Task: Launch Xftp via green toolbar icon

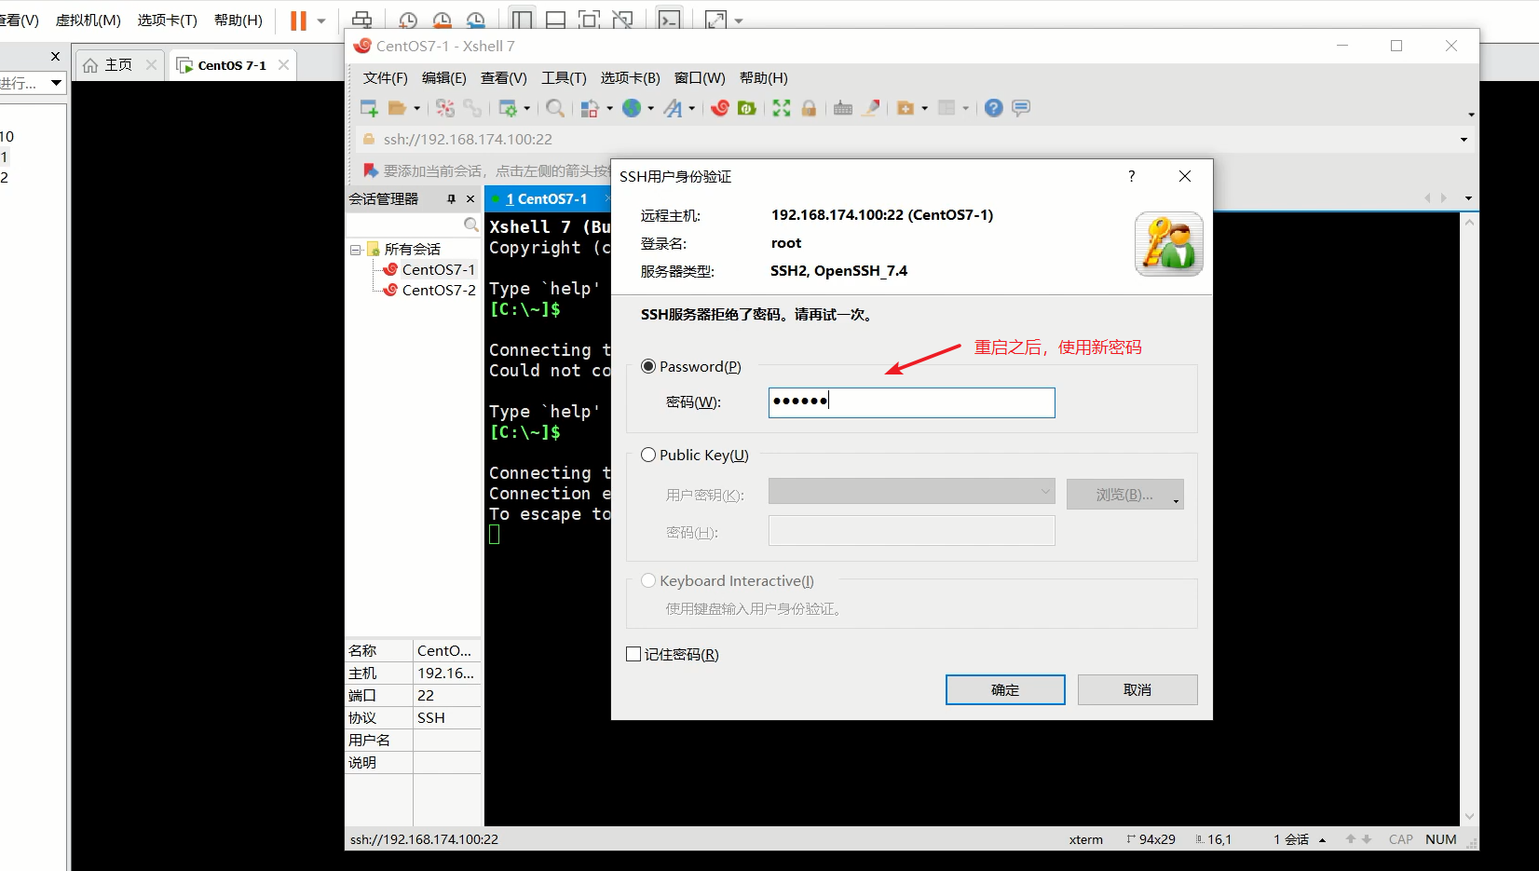Action: [746, 108]
